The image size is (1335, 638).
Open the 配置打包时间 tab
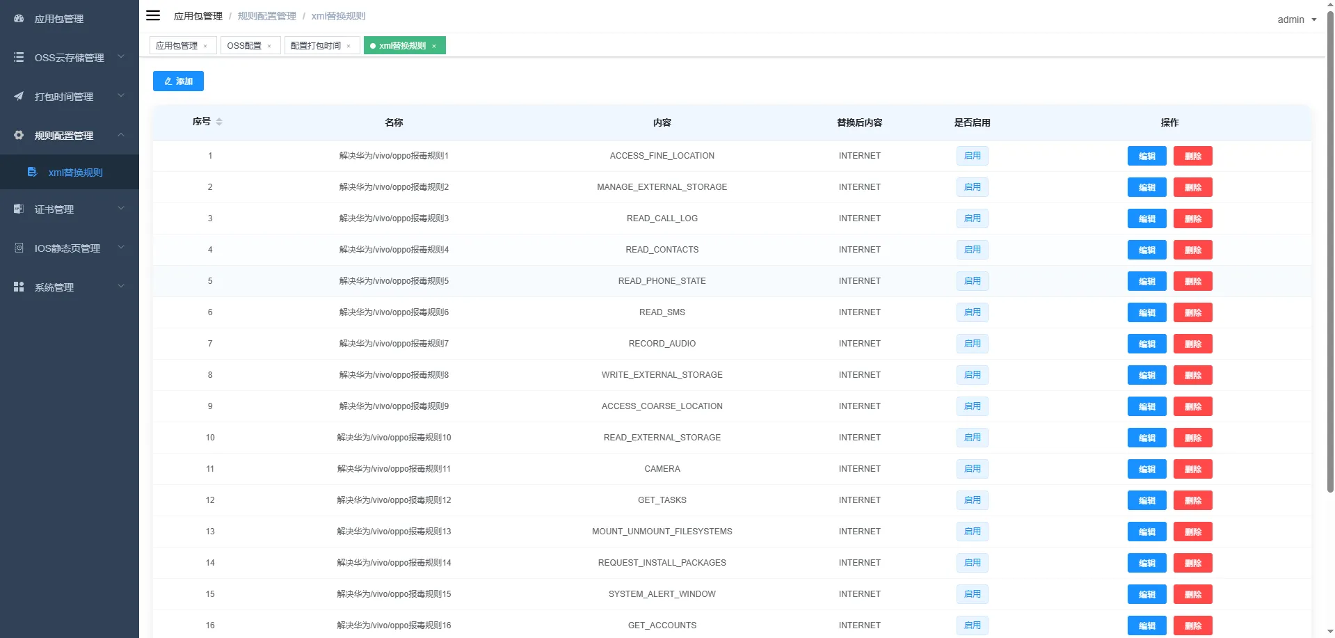[313, 45]
